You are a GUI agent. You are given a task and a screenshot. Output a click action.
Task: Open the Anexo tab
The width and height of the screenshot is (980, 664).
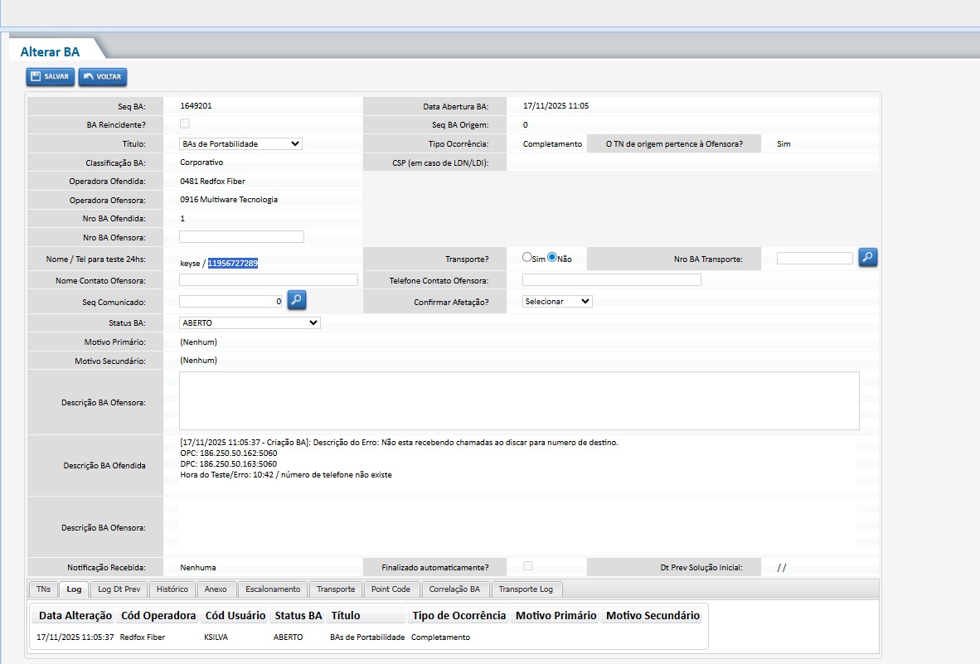point(216,589)
